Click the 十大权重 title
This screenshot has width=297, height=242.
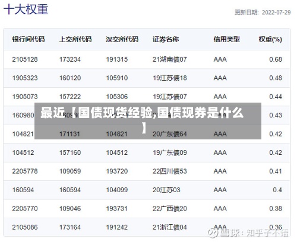coord(26,9)
